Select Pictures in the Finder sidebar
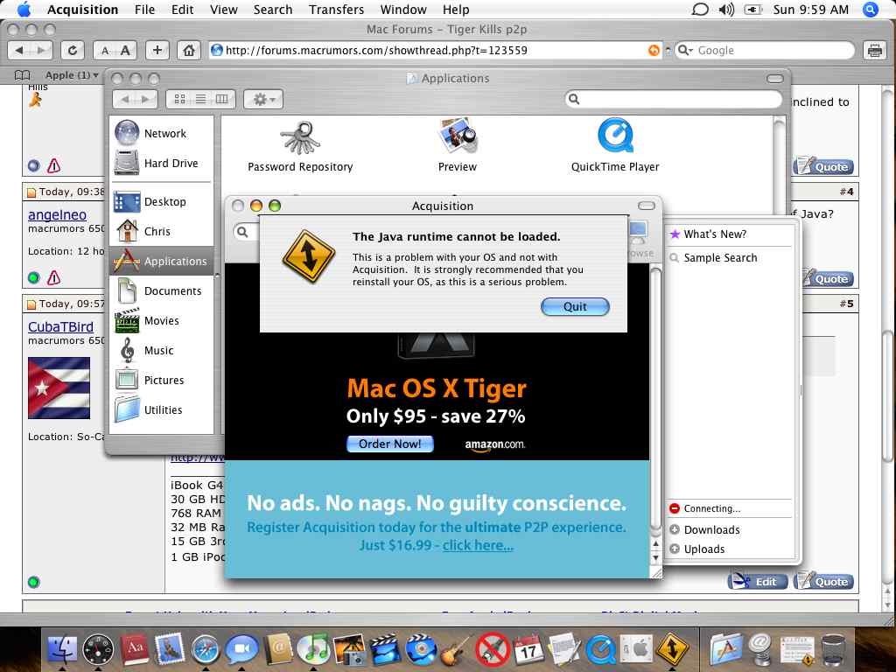Screen dimensions: 896x672 coord(161,380)
